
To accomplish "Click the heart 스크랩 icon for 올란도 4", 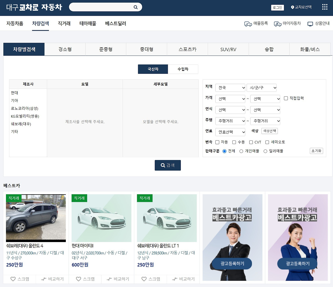I will [x=13, y=279].
